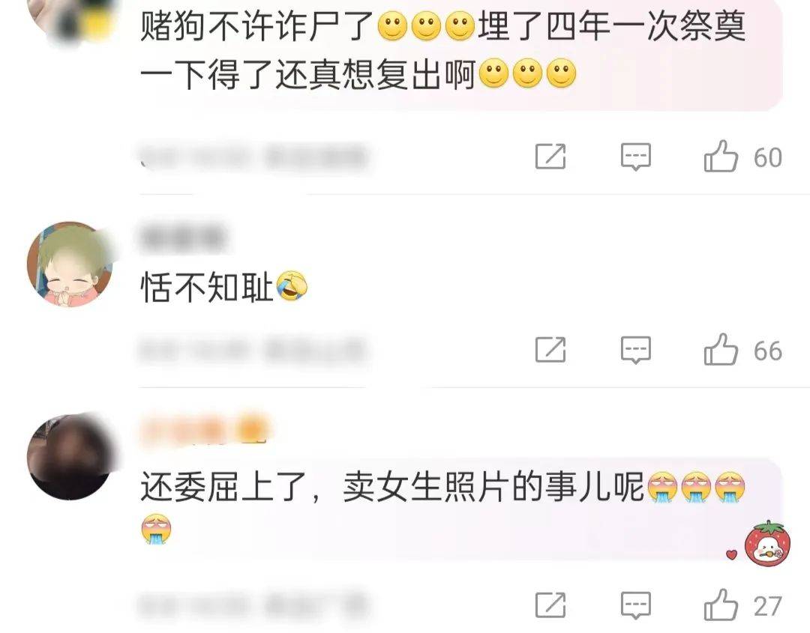The width and height of the screenshot is (810, 633).
Task: Open the green-haired cartoon avatar profile
Action: point(70,264)
